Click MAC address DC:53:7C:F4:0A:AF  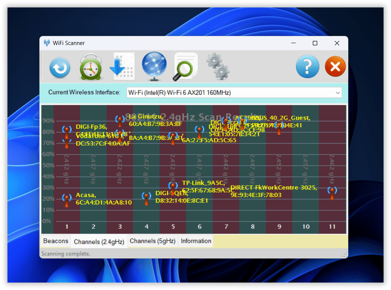(103, 144)
